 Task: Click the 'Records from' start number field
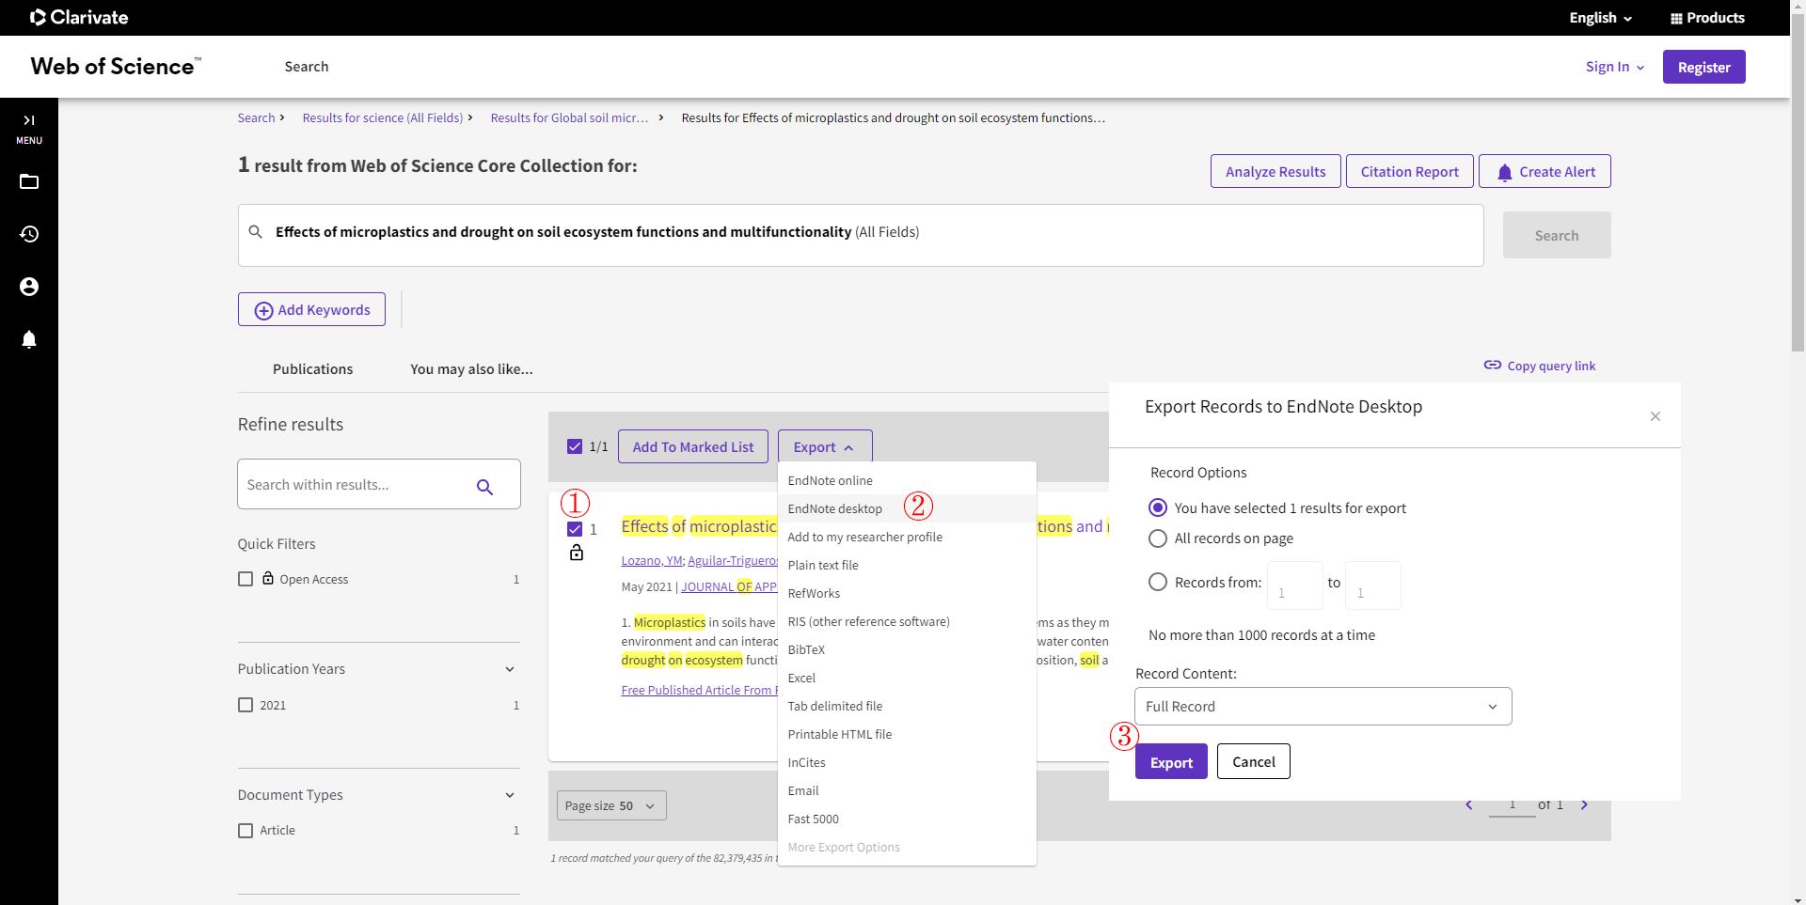coord(1295,585)
